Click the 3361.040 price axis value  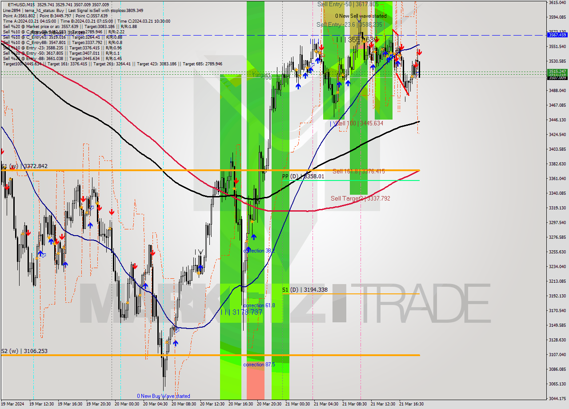coord(557,178)
